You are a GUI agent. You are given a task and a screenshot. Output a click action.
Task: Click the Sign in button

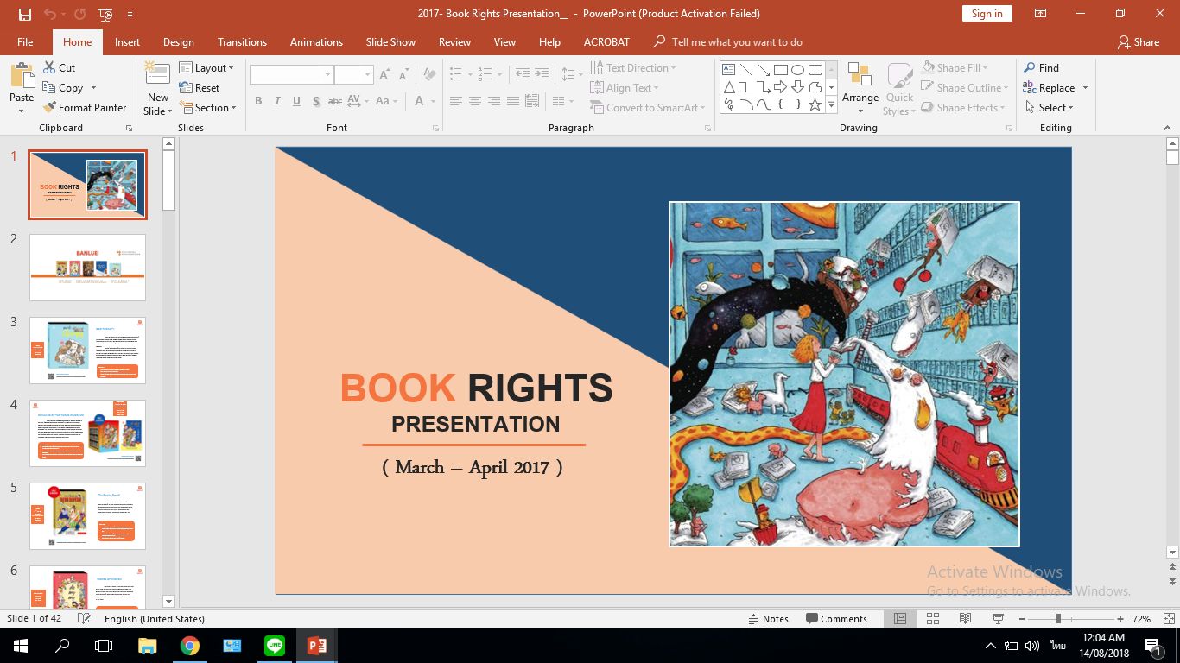(x=987, y=14)
